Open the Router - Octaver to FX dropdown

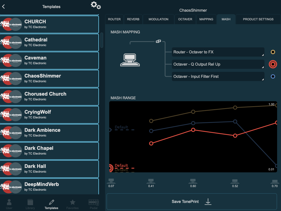click(x=218, y=52)
